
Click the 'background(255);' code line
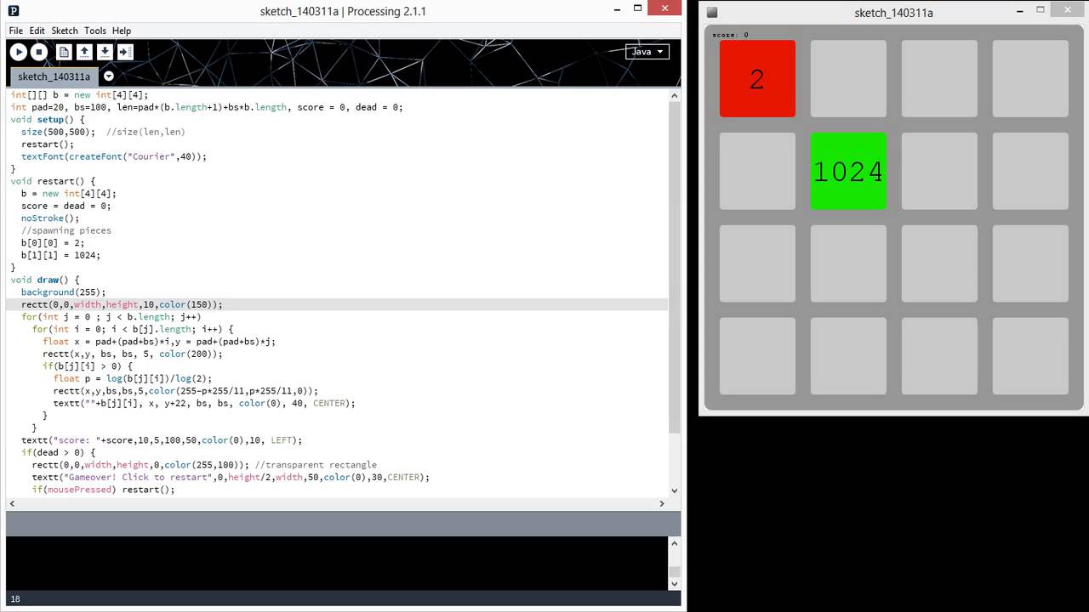(64, 292)
